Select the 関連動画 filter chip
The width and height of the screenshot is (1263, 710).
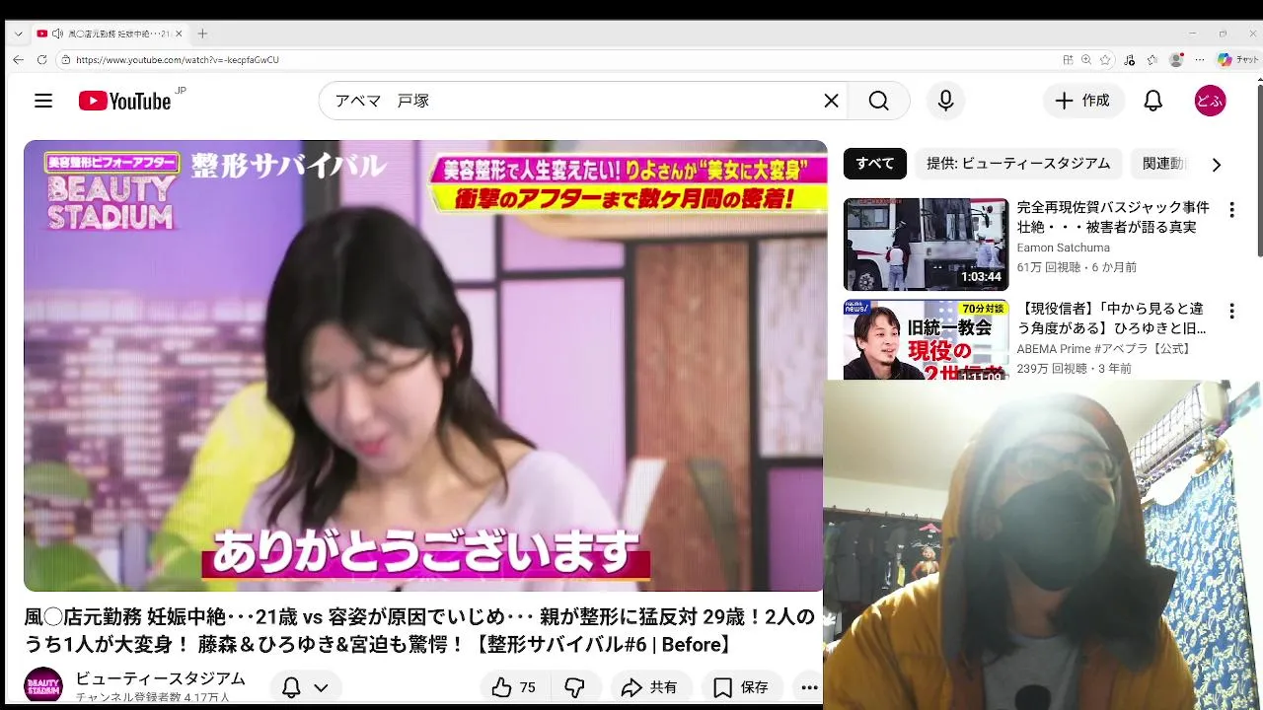(1162, 164)
